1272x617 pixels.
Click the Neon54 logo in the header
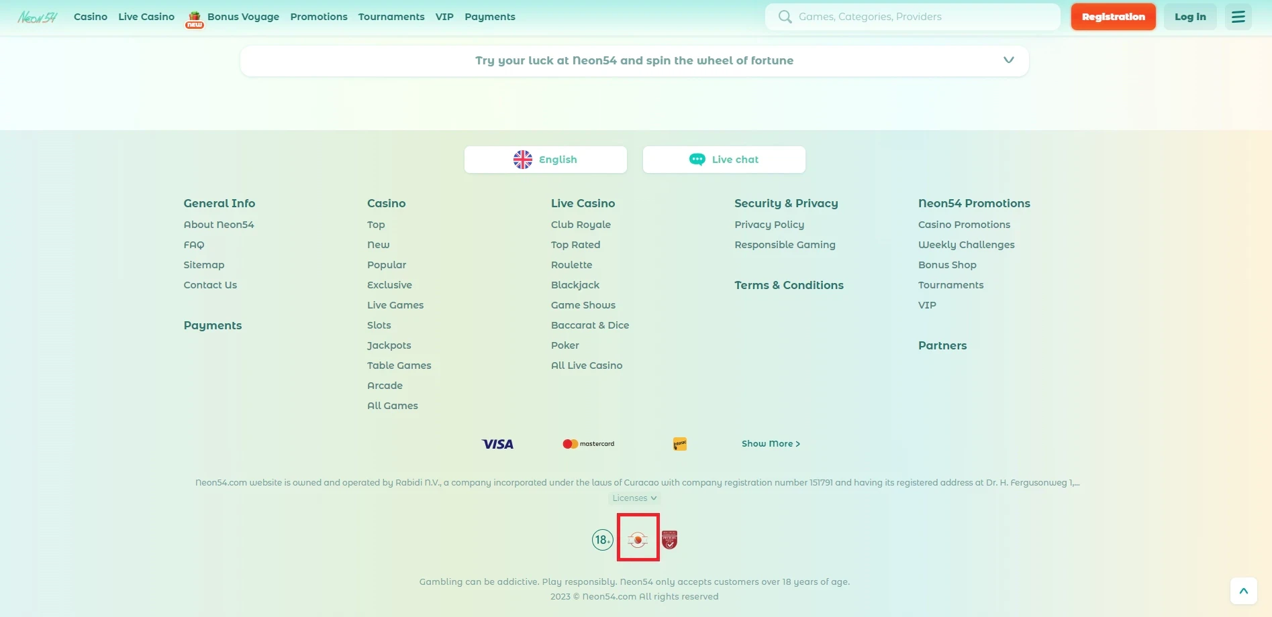[38, 17]
